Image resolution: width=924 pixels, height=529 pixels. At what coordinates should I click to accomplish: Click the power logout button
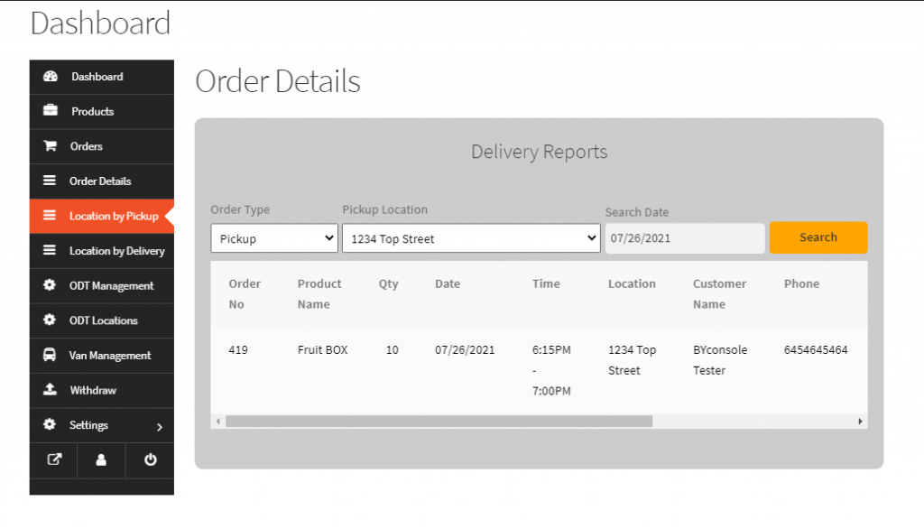pyautogui.click(x=148, y=460)
